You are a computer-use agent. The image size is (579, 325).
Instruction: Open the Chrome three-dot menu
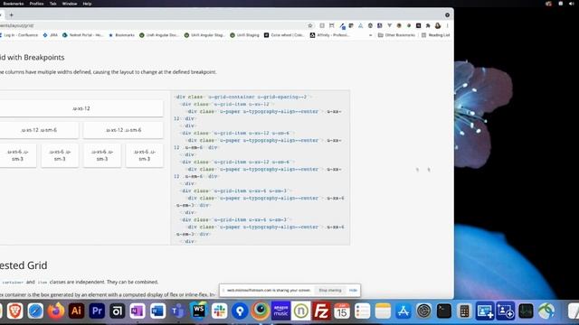coord(447,25)
